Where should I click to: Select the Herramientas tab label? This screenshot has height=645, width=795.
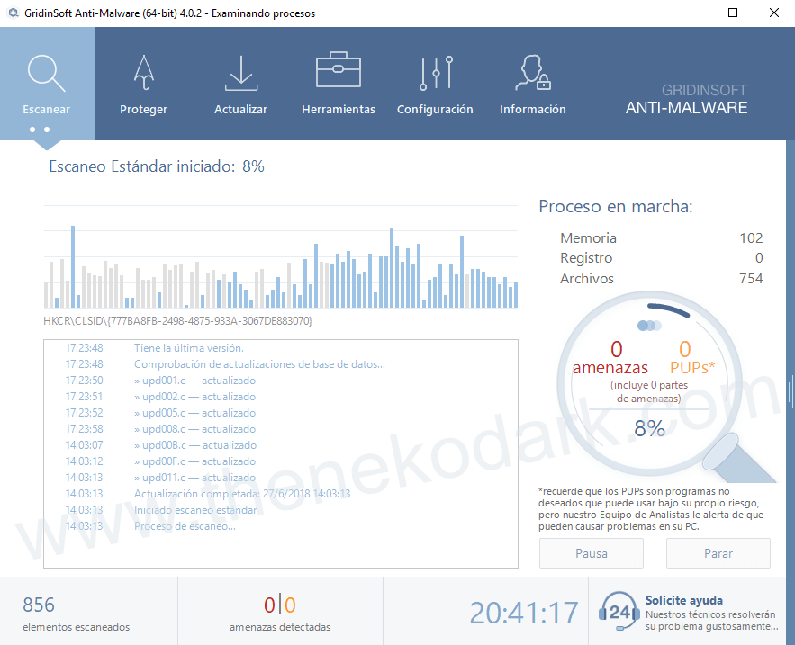(x=338, y=109)
